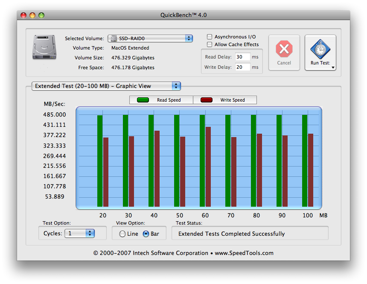This screenshot has width=367, height=284.
Task: Click the red Write Speed legend swatch
Action: pyautogui.click(x=207, y=100)
